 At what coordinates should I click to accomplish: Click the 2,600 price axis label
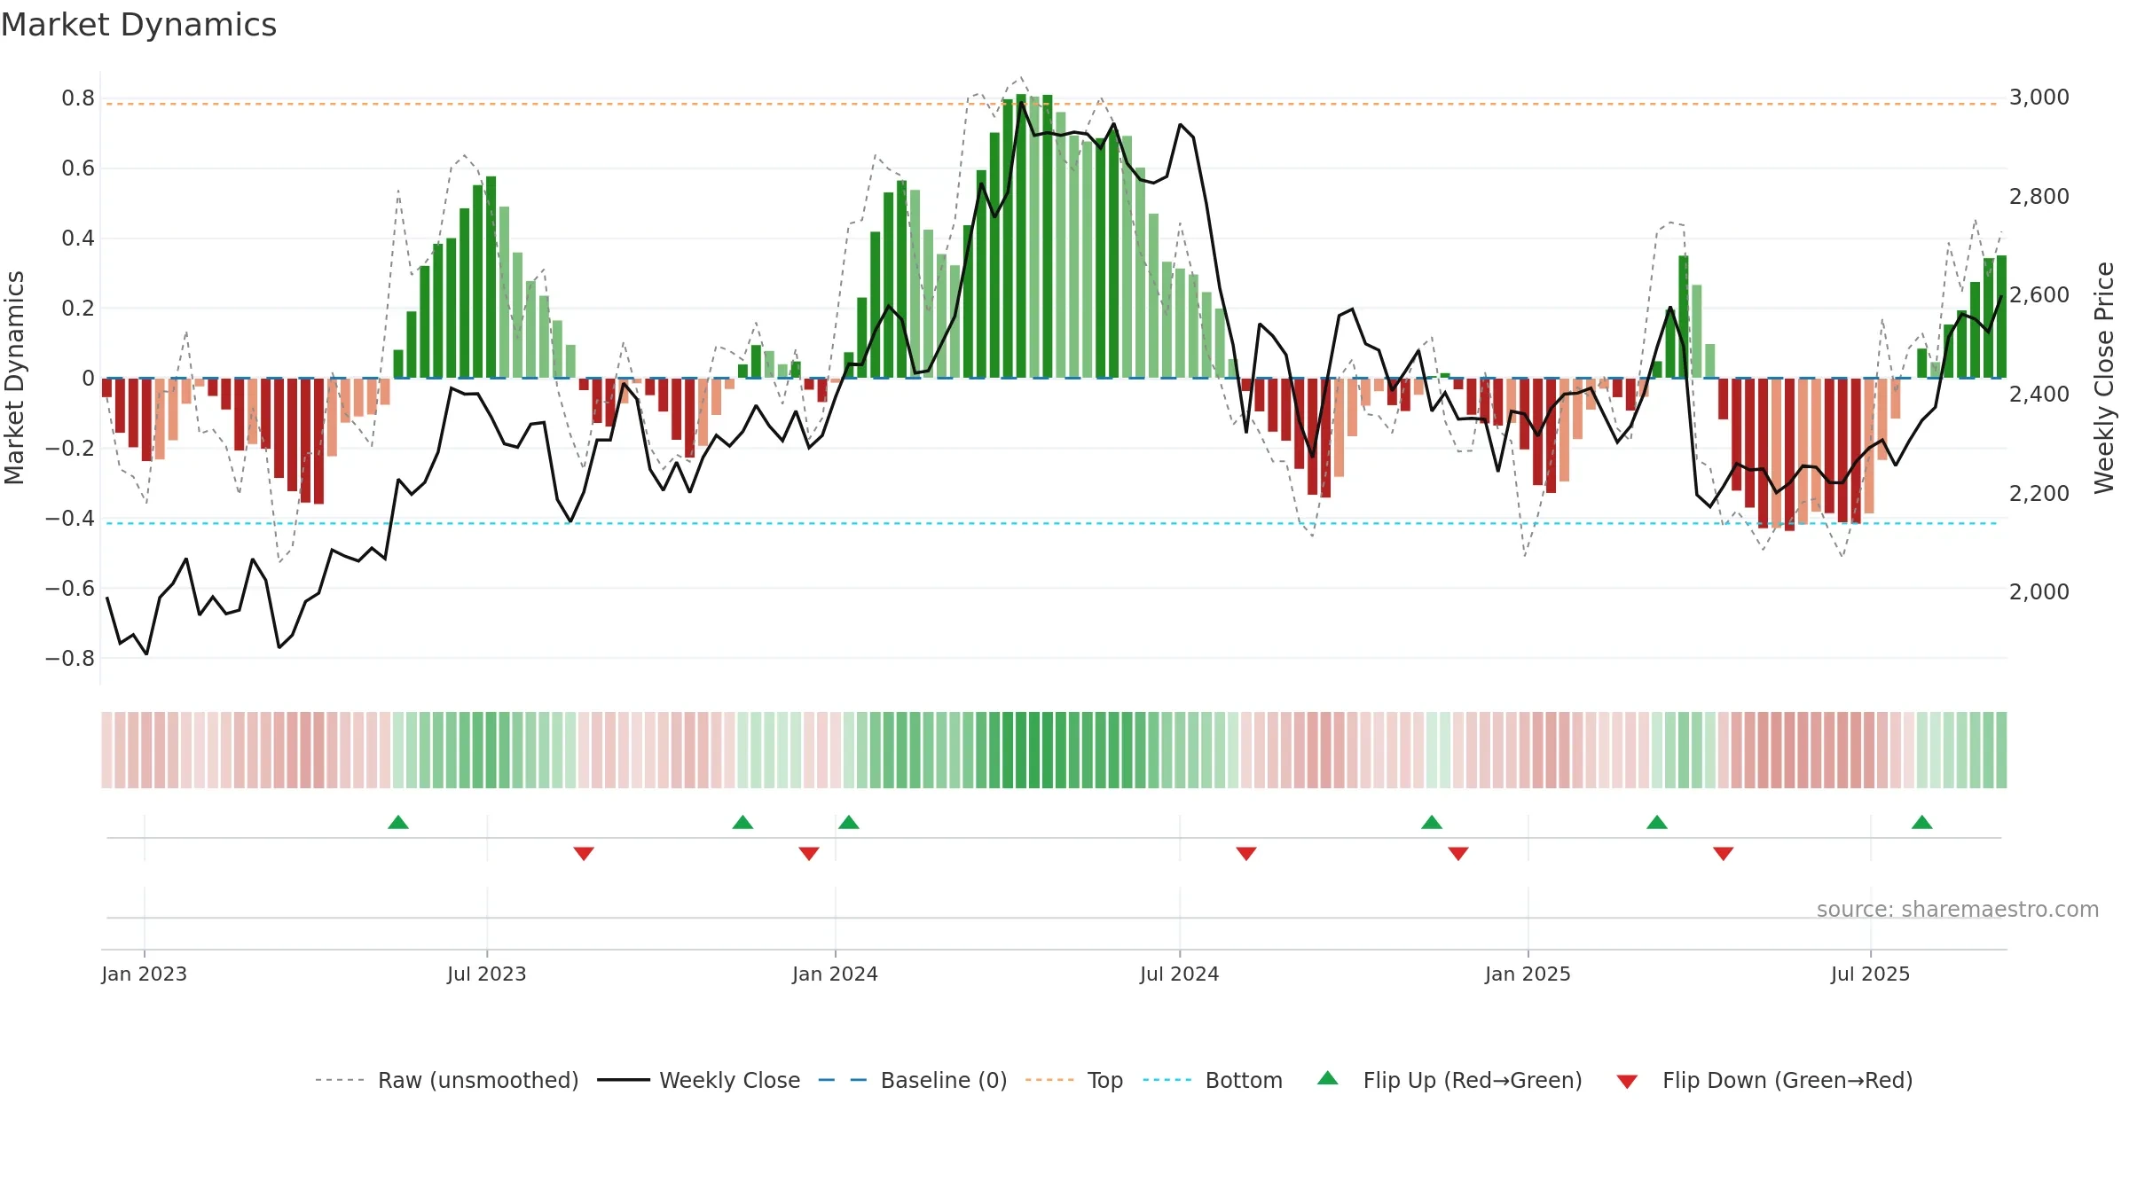pos(2039,294)
